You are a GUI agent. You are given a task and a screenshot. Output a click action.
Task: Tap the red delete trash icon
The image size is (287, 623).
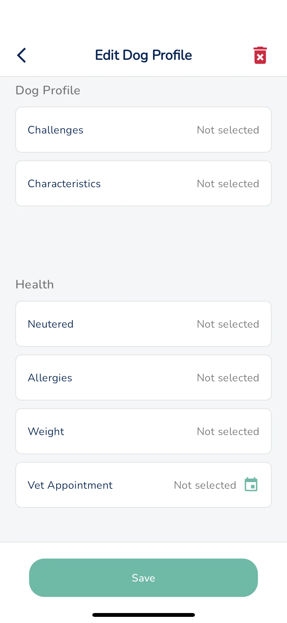click(260, 55)
